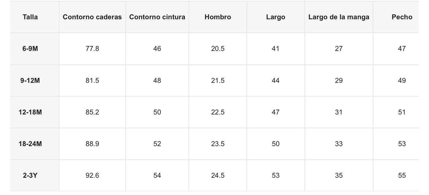Click the 55 Pecho value for 2-3Y
429x195 pixels.
pos(402,175)
